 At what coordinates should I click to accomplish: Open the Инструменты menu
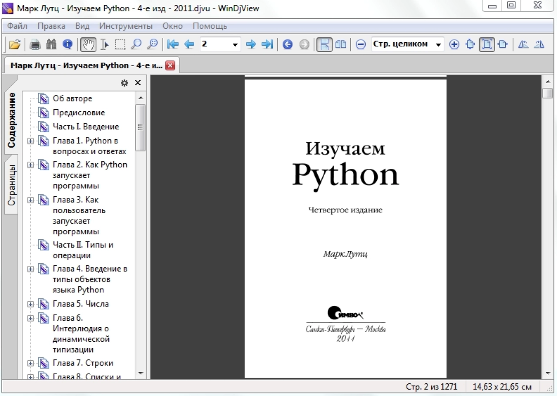point(126,26)
